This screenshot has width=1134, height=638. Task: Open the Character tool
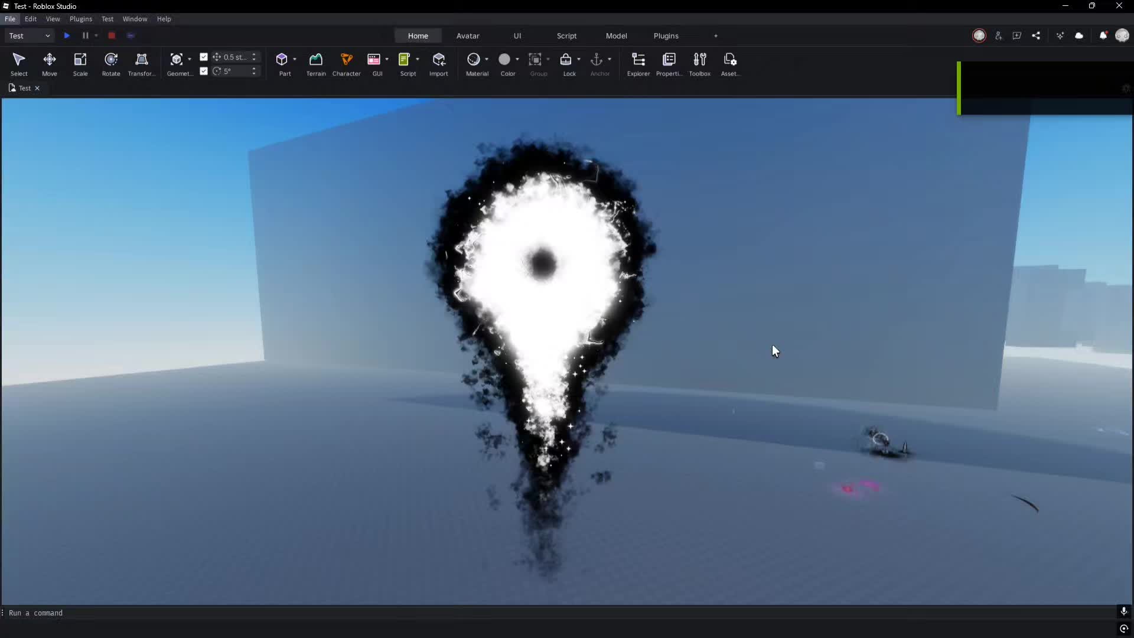347,64
